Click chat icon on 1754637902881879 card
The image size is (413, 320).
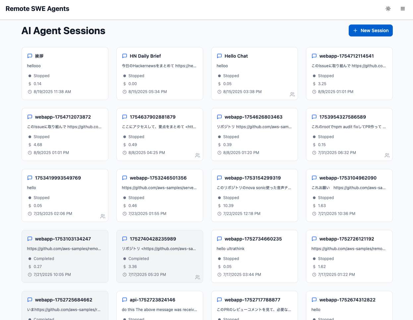(x=125, y=117)
